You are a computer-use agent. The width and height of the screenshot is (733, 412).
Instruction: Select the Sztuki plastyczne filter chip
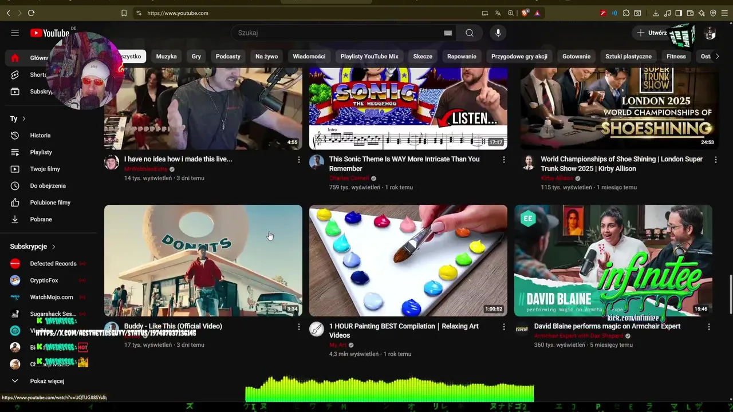click(x=628, y=56)
